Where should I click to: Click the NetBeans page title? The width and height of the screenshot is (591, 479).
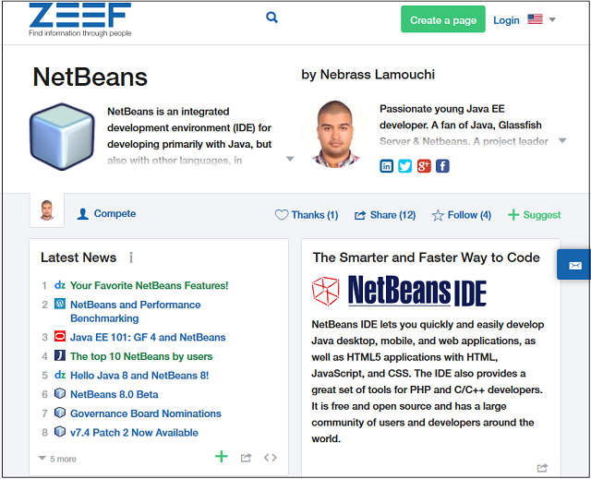(90, 77)
